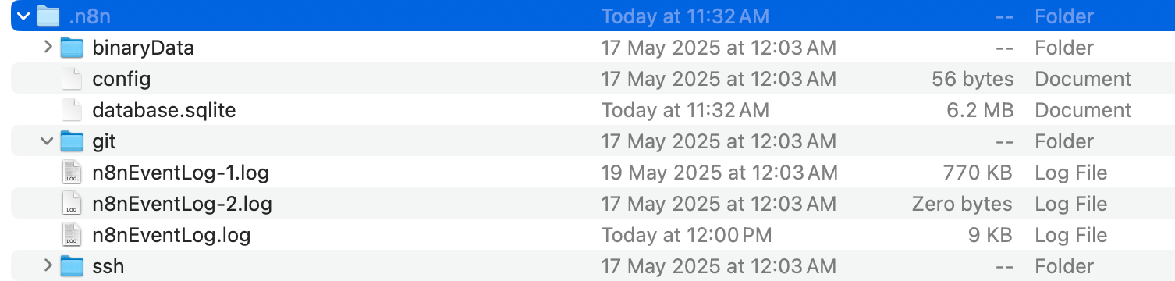This screenshot has width=1175, height=281.
Task: Select the n8nEventLog-1.log file name
Action: pos(180,173)
